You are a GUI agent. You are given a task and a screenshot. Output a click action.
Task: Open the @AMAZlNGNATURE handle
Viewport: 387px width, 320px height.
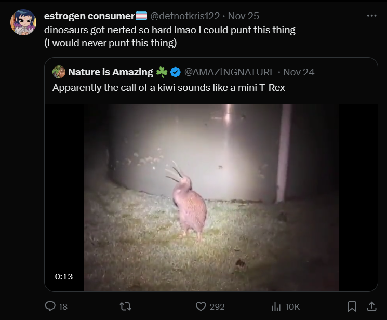coord(230,72)
